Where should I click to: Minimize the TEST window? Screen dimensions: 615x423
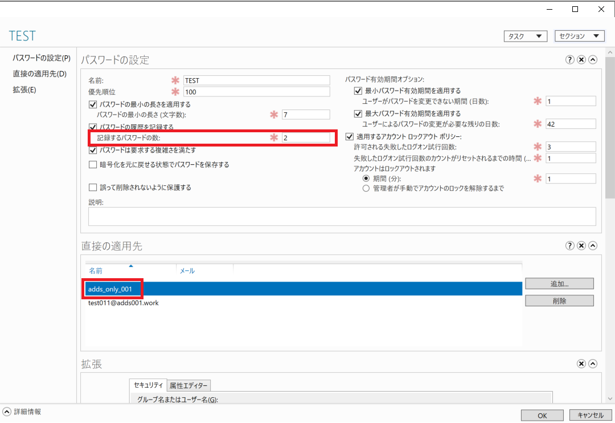pos(550,9)
